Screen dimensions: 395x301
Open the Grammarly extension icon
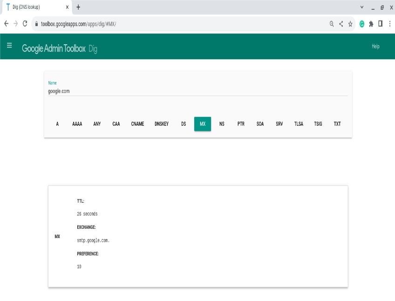click(362, 24)
